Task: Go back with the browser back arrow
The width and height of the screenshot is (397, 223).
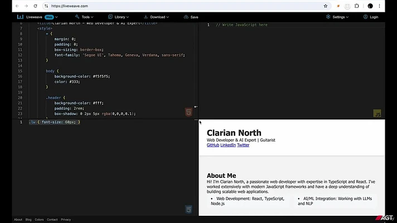Action: pos(17,6)
